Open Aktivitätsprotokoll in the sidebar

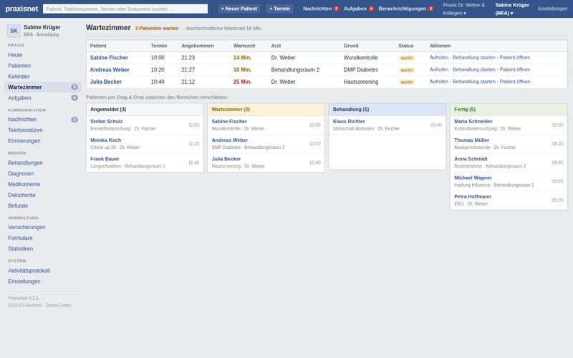(42, 271)
